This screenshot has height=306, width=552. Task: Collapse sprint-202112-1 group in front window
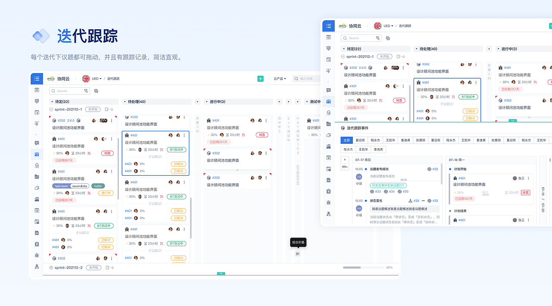click(343, 56)
